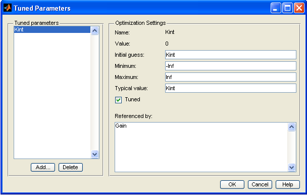The image size is (307, 195).
Task: Focus the Initial guess input field
Action: coord(231,55)
